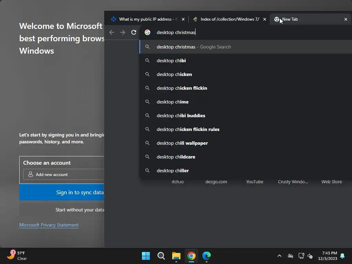Open the weather widget showing 51°F Clear
Screen dimensions: 352x264
[17, 256]
